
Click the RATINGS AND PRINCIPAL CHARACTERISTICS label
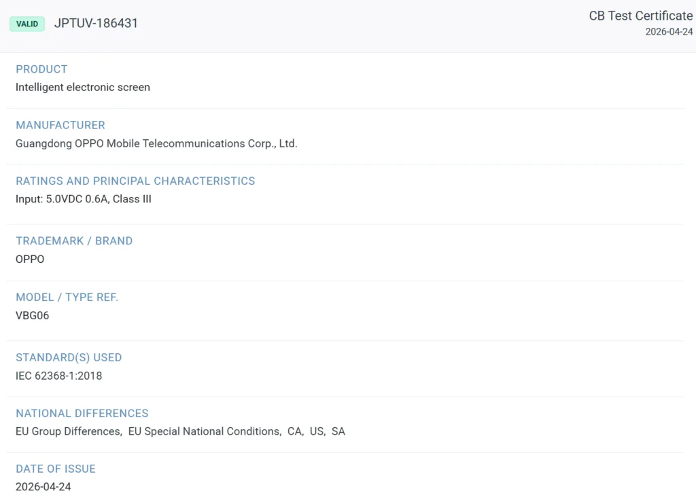[135, 181]
